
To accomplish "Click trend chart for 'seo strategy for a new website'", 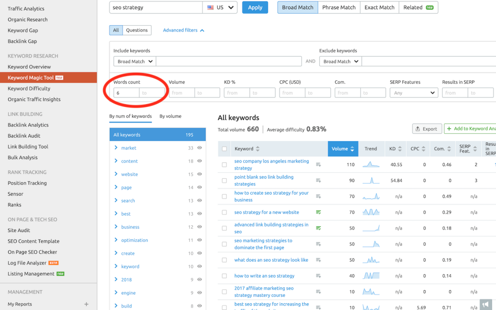I will pyautogui.click(x=371, y=212).
